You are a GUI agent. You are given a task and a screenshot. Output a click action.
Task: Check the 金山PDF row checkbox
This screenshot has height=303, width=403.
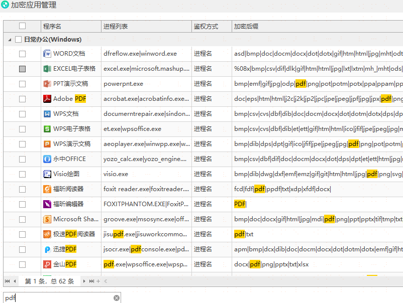click(x=22, y=264)
